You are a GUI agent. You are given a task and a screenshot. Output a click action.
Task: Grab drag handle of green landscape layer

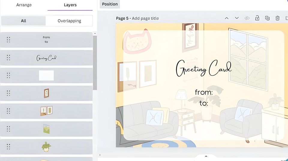(x=8, y=129)
